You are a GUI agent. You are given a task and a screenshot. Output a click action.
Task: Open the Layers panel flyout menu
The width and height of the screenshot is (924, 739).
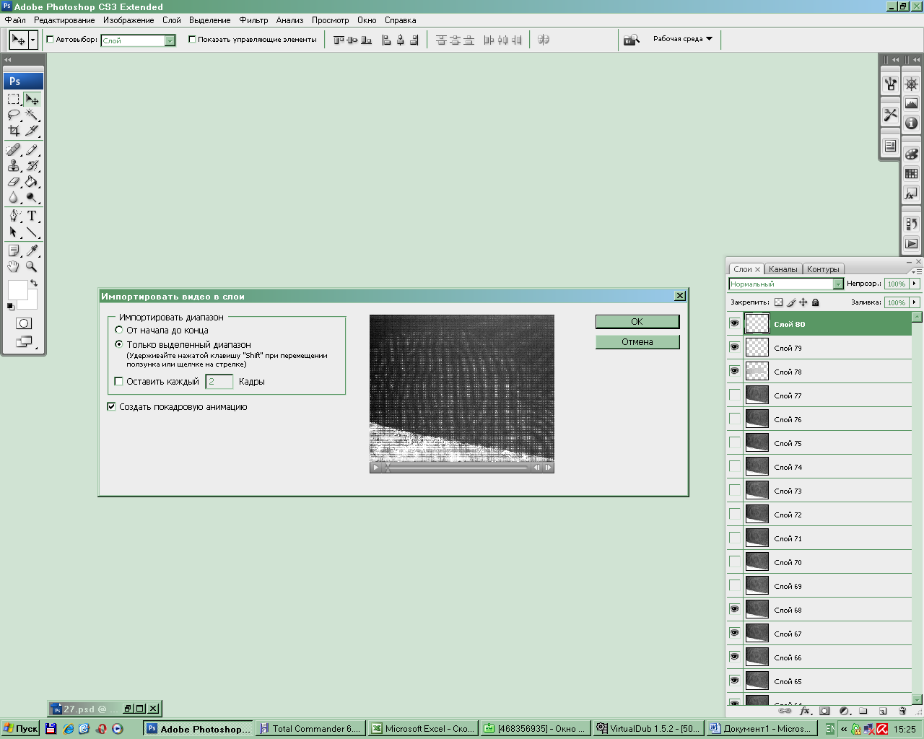(x=917, y=271)
